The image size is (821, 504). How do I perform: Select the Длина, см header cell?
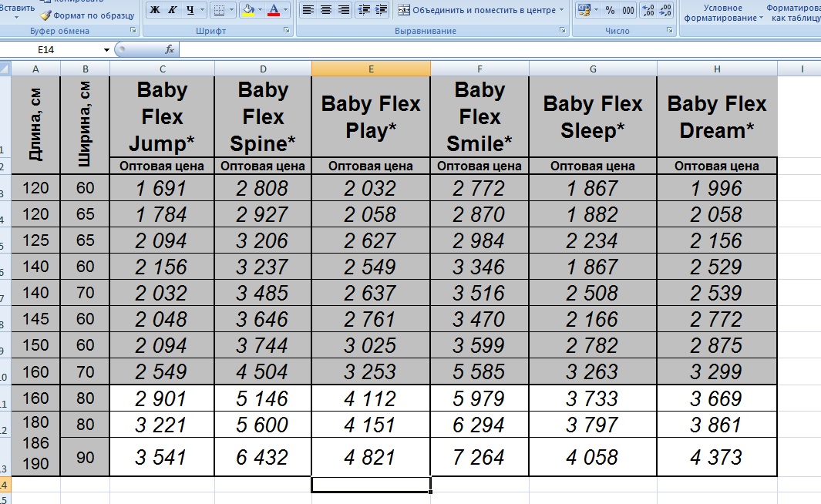[35, 125]
